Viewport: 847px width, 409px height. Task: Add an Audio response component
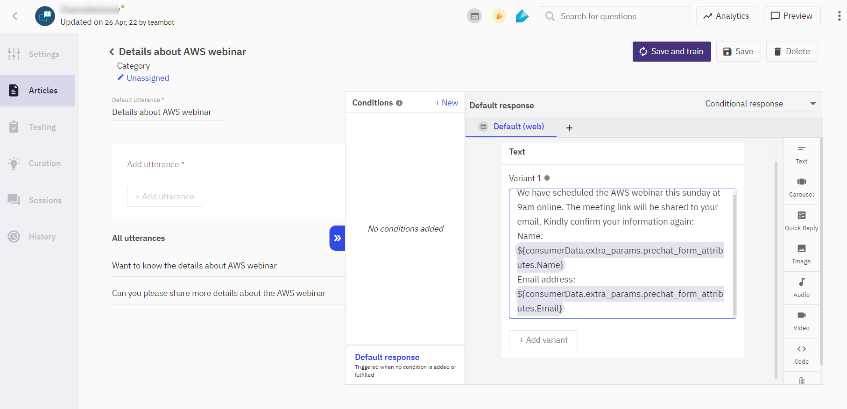801,288
